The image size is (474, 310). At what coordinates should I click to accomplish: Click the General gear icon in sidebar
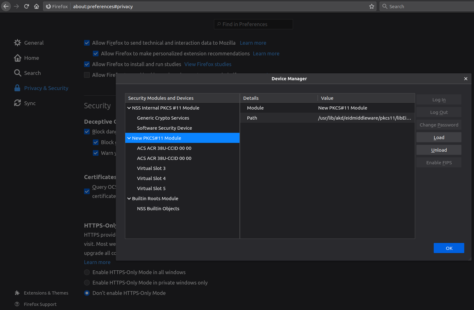(18, 43)
